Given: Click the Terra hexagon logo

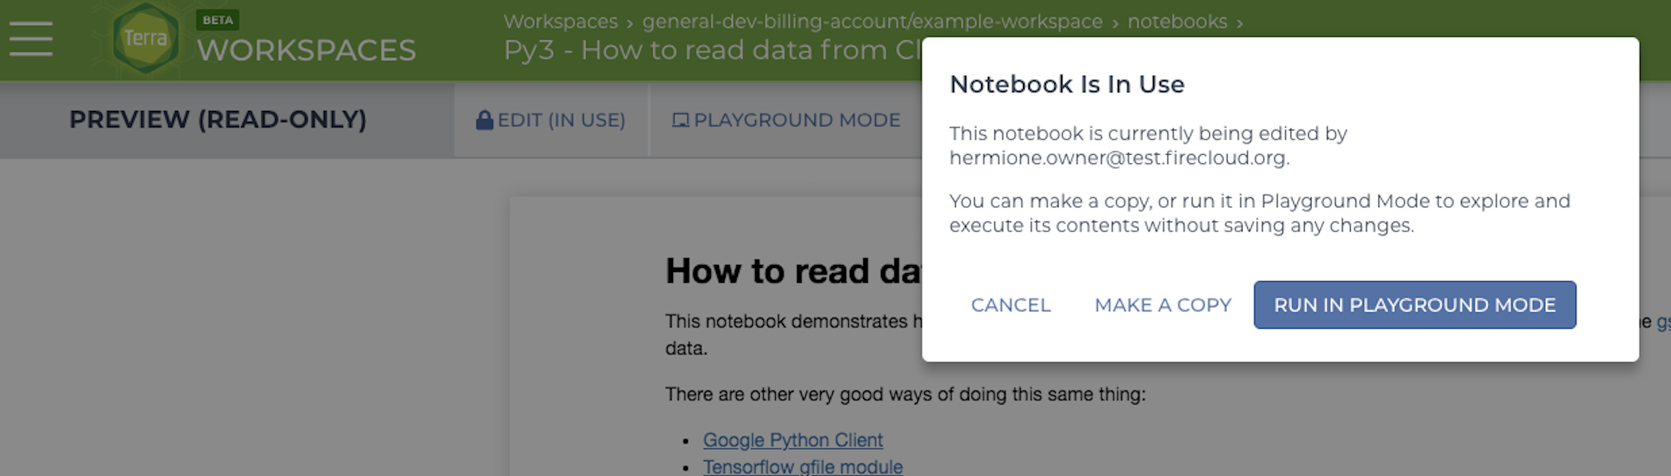Looking at the screenshot, I should coord(145,39).
